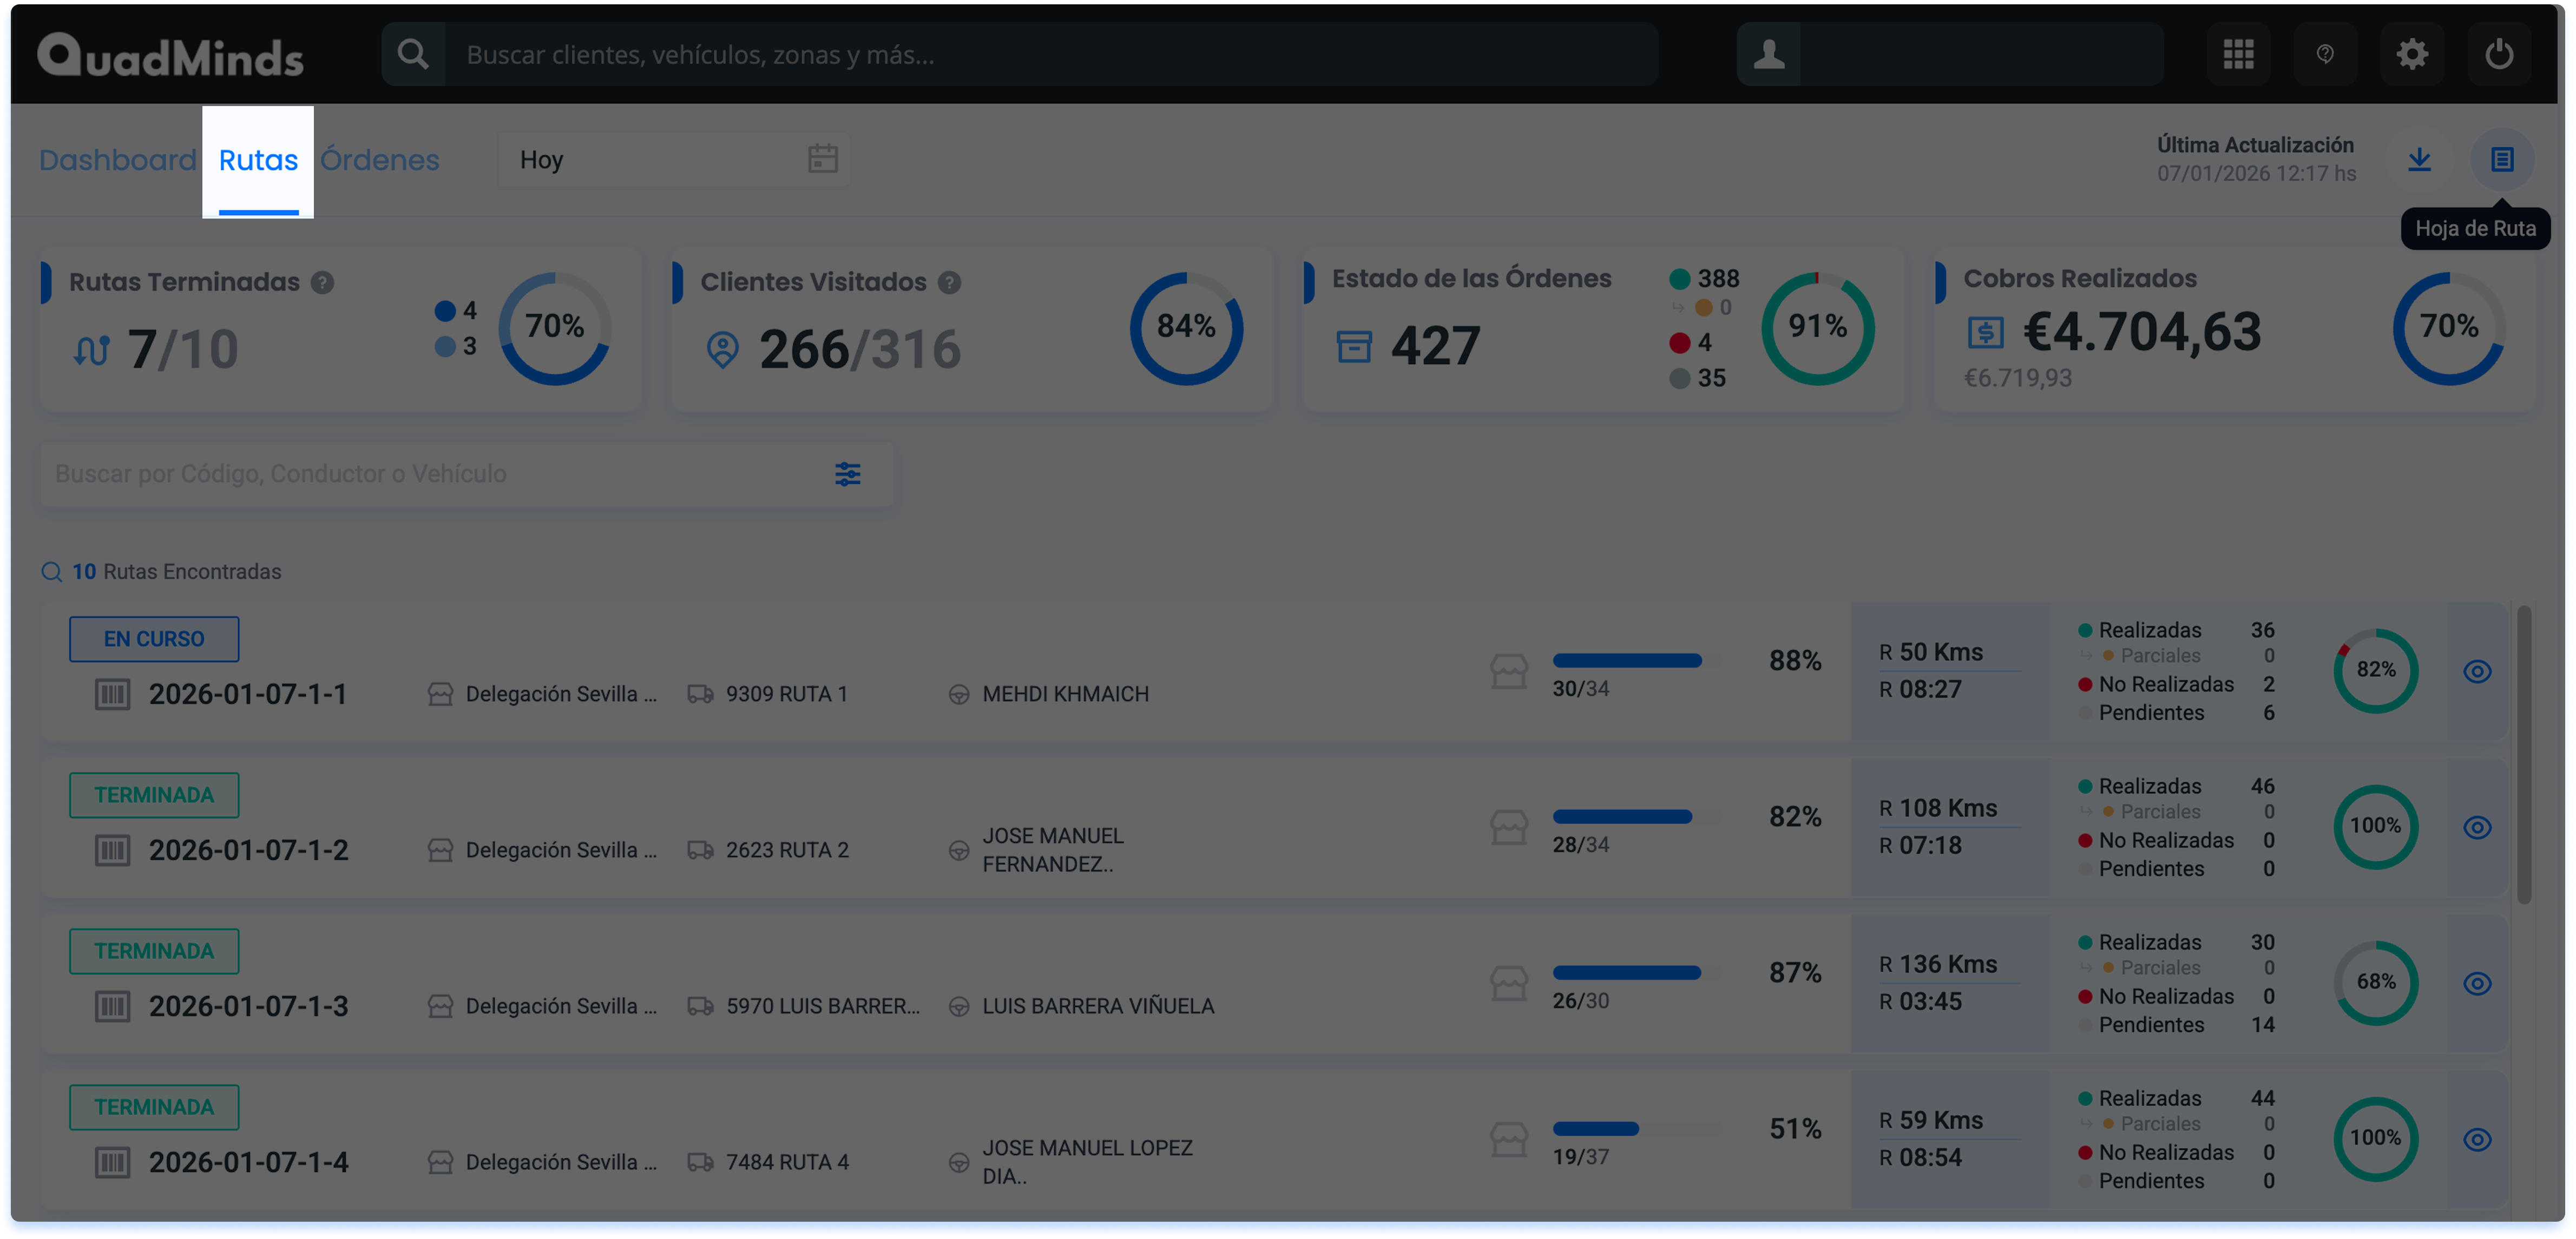The width and height of the screenshot is (2576, 1239).
Task: Click the magnifier icon in global search
Action: 412,54
